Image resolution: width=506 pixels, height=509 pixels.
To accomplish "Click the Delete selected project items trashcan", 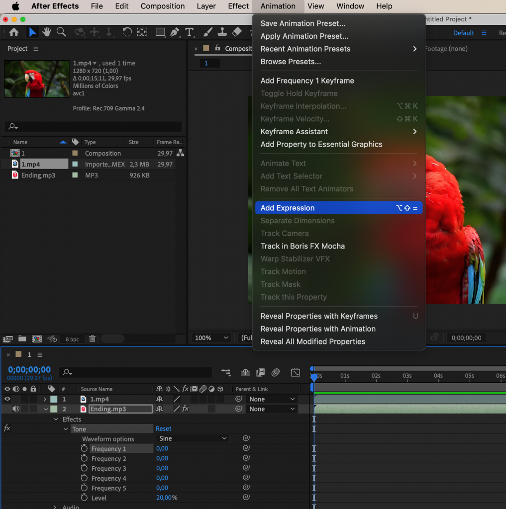I will 93,339.
